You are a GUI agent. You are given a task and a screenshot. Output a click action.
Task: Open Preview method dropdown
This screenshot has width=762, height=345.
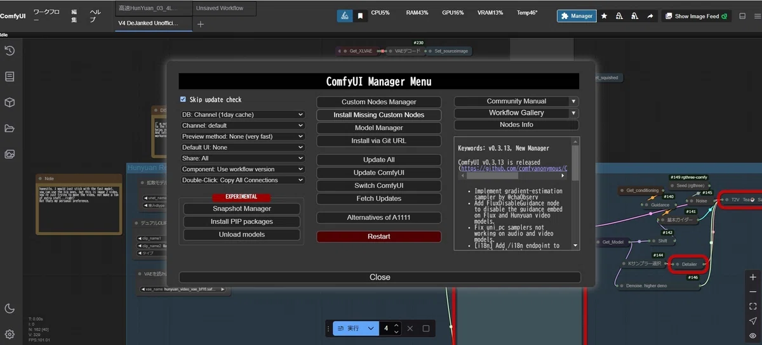pos(243,136)
